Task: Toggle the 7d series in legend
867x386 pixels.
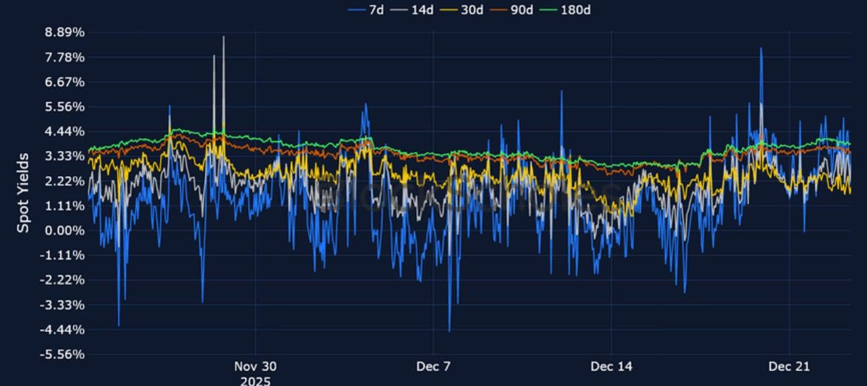Action: [366, 10]
